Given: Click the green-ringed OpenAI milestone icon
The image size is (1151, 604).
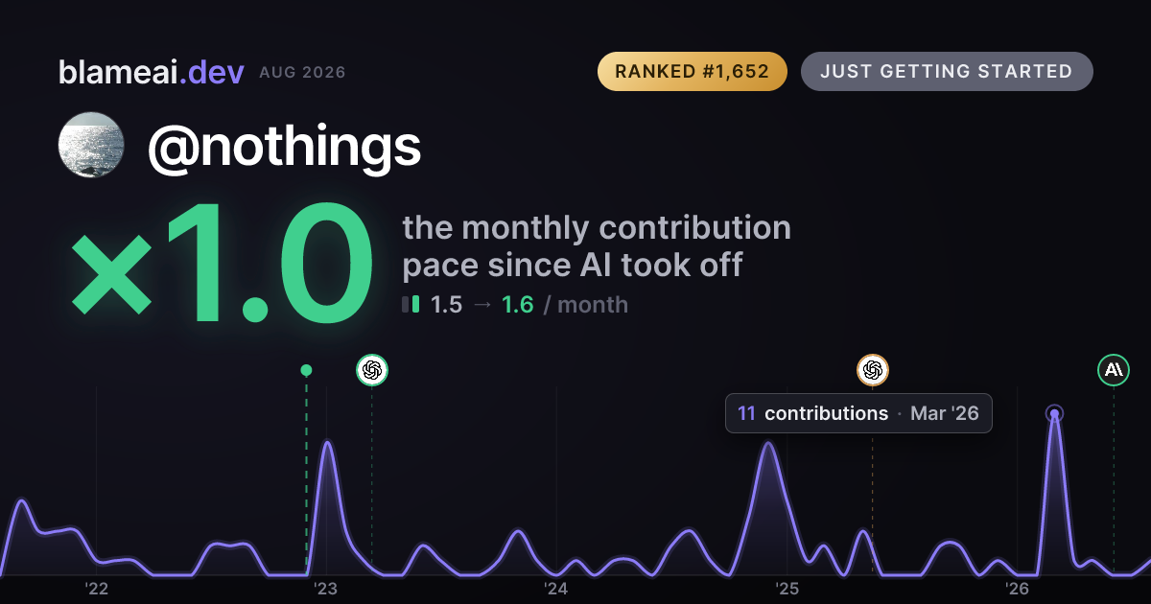Looking at the screenshot, I should [x=372, y=369].
